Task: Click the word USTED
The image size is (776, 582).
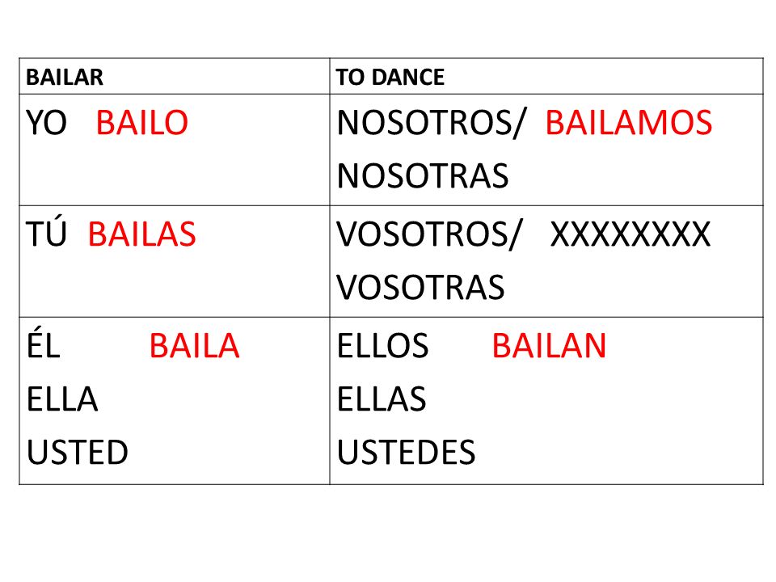Action: pyautogui.click(x=78, y=453)
